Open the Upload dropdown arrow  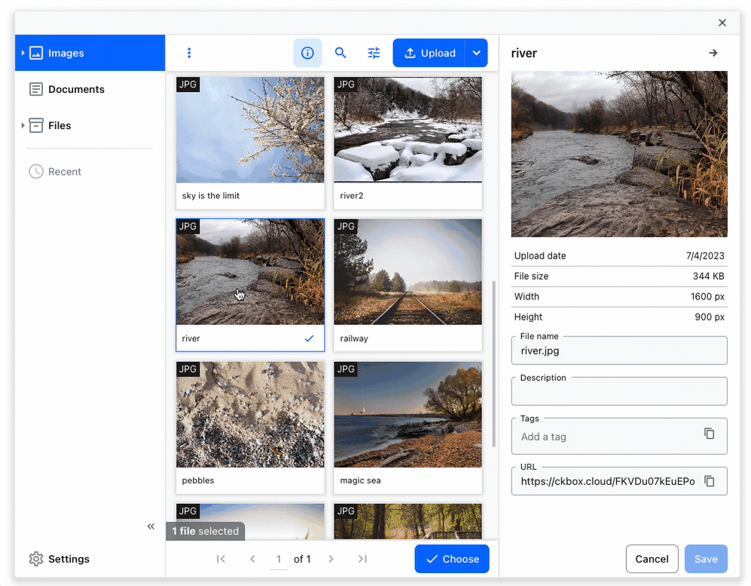[x=476, y=53]
